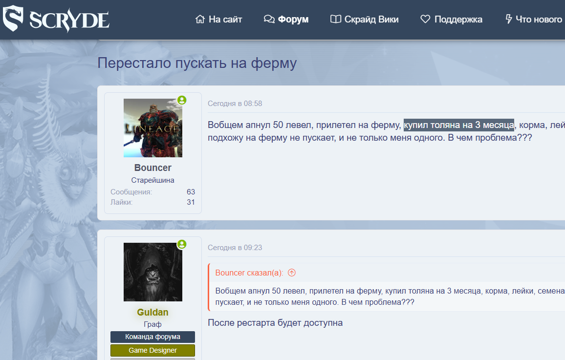This screenshot has width=565, height=360.
Task: Click the Команда форума badge
Action: tap(153, 337)
